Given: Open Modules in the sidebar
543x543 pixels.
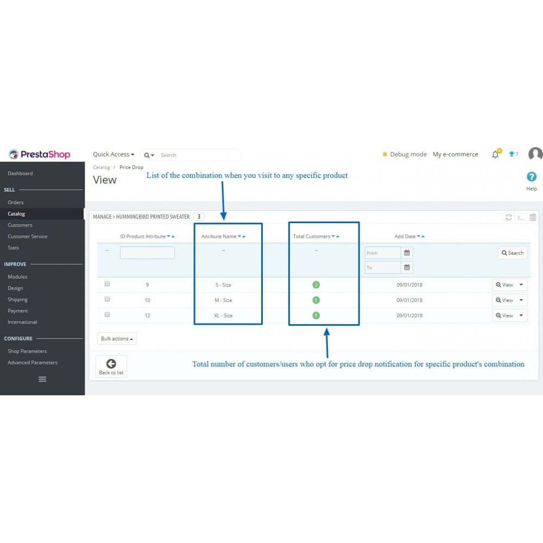Looking at the screenshot, I should pos(17,277).
